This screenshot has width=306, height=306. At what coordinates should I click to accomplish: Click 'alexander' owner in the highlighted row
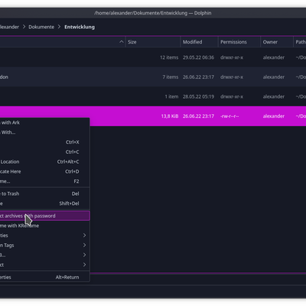coord(274,116)
